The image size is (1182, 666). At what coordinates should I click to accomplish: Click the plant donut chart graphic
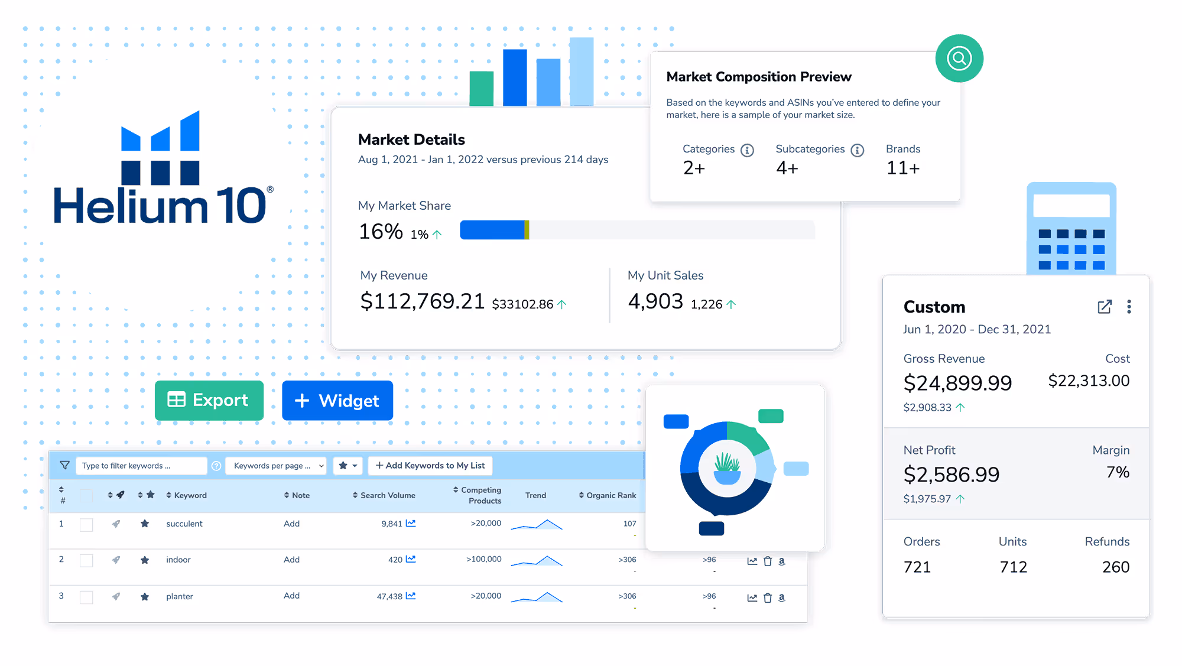[728, 469]
